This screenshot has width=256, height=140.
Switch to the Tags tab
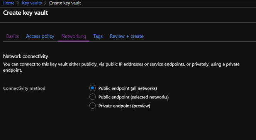point(98,36)
